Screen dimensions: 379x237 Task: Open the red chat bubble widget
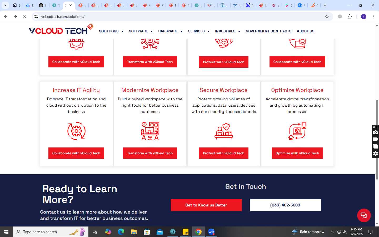click(364, 215)
